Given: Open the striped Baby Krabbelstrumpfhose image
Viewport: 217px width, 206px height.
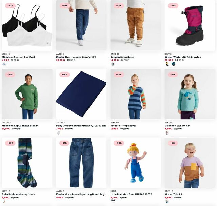Looking at the screenshot, I should point(27,163).
